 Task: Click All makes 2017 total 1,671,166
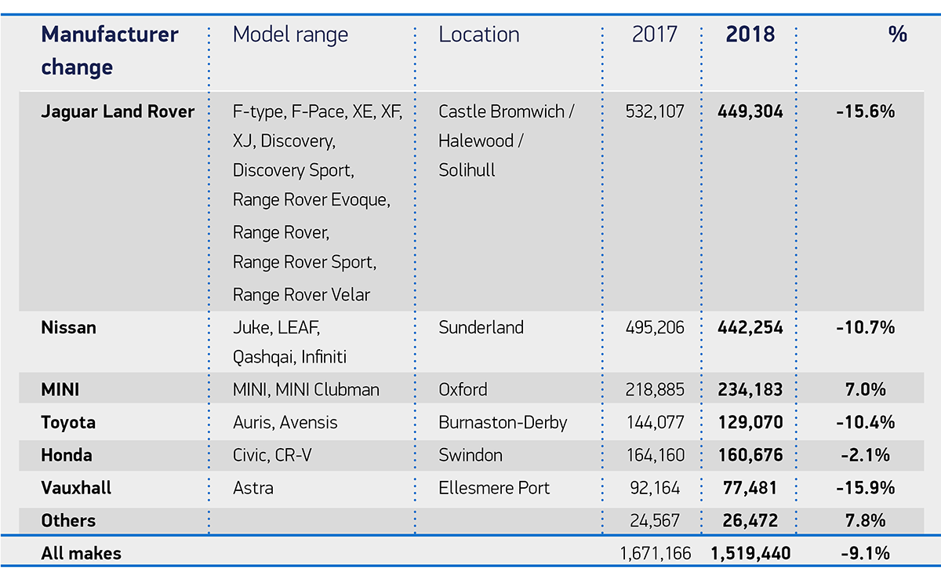(x=655, y=554)
